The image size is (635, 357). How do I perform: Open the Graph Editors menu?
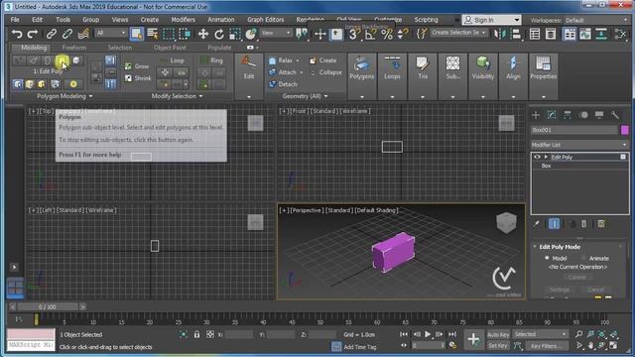coord(266,20)
